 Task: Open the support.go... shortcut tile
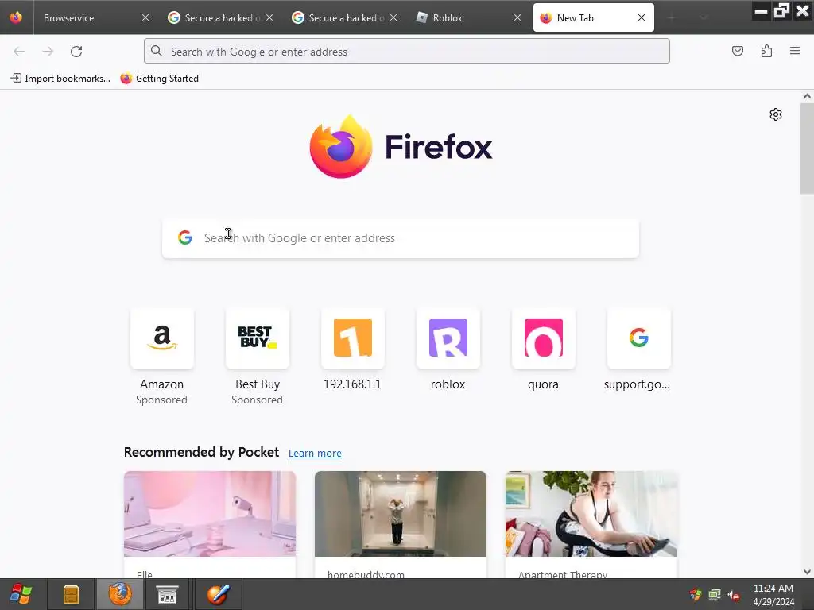(x=638, y=338)
